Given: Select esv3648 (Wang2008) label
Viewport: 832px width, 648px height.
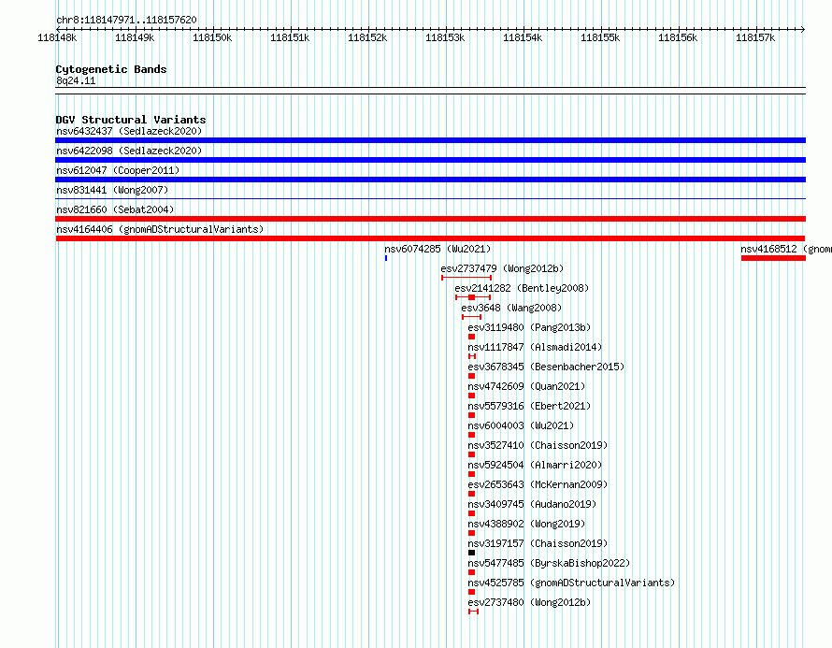Looking at the screenshot, I should tap(511, 308).
